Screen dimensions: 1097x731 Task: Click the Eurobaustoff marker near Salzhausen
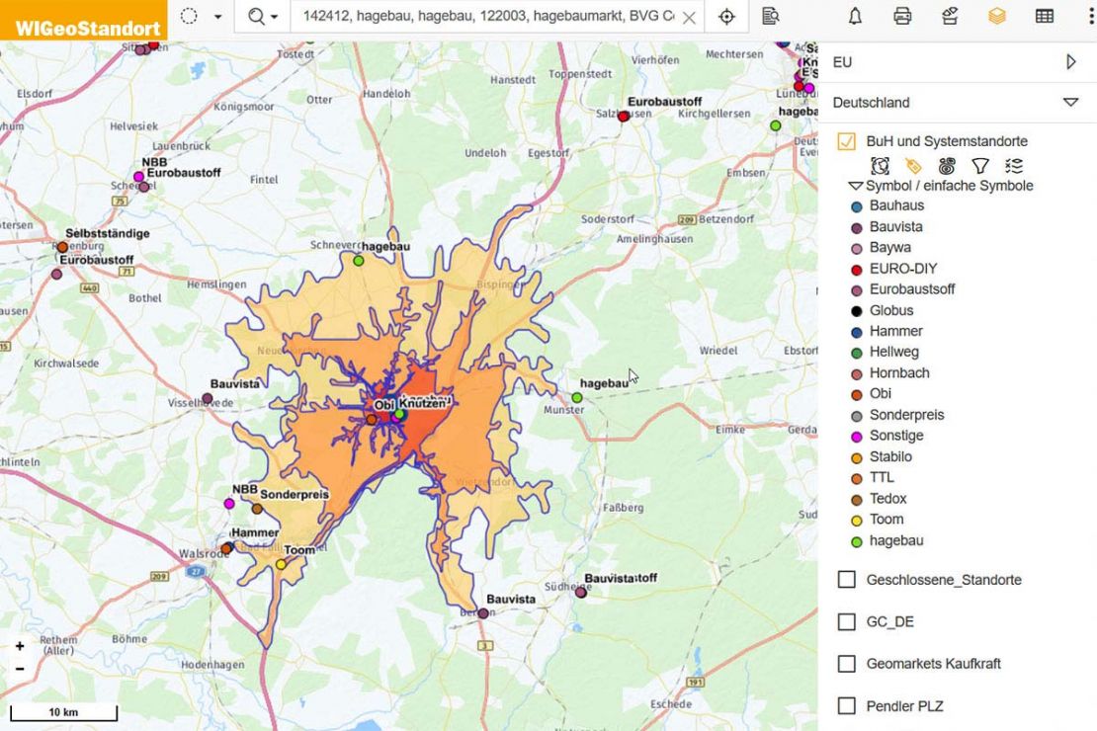[x=624, y=117]
